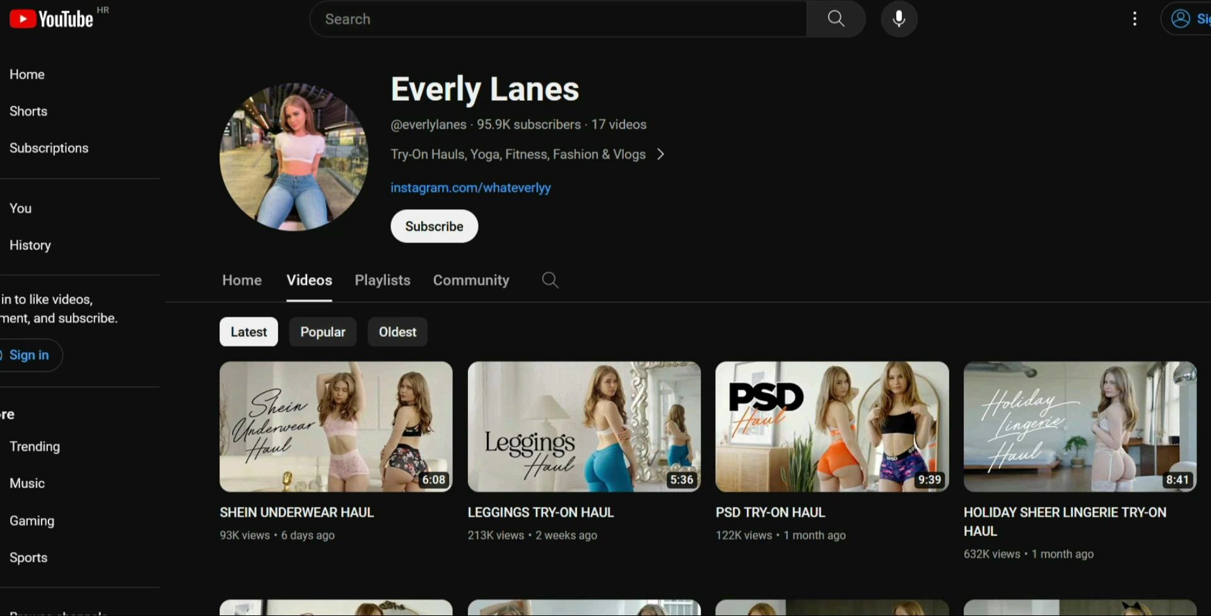Click '122K views' under PSD video
The height and width of the screenshot is (616, 1211).
pyautogui.click(x=744, y=535)
